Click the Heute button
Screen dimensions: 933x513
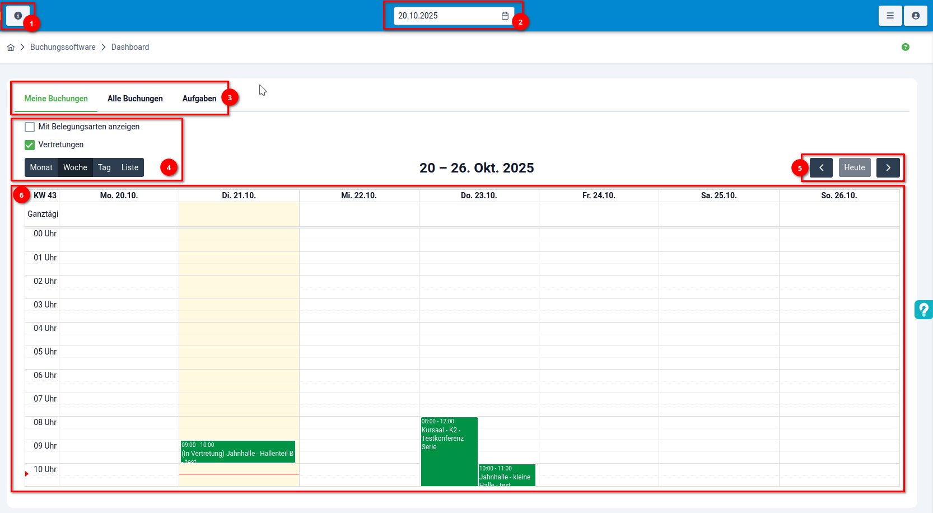coord(854,167)
